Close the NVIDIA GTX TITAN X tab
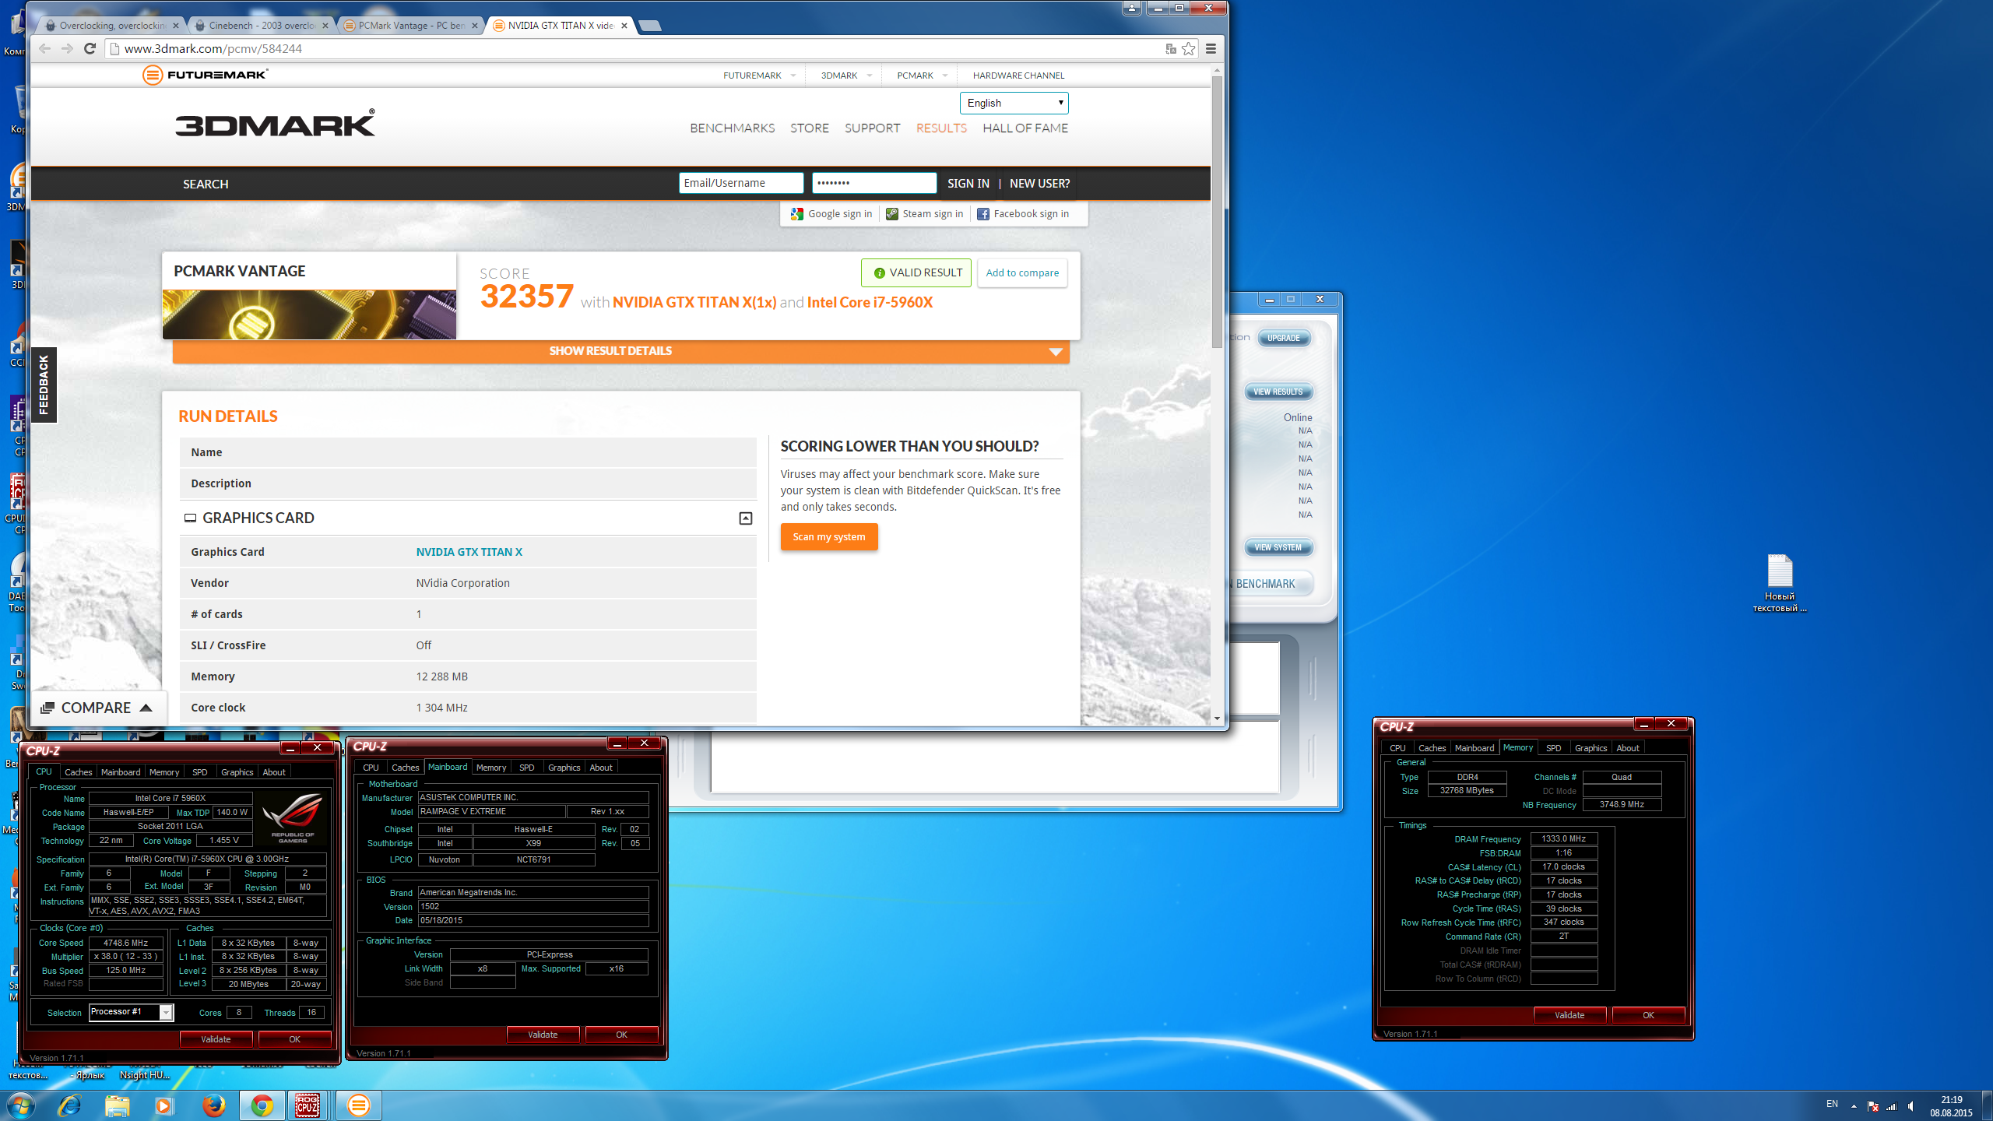Image resolution: width=1993 pixels, height=1121 pixels. coord(624,26)
